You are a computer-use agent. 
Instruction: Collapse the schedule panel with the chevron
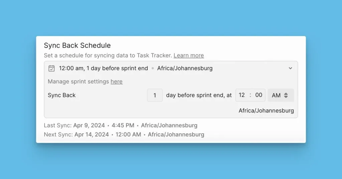[290, 68]
